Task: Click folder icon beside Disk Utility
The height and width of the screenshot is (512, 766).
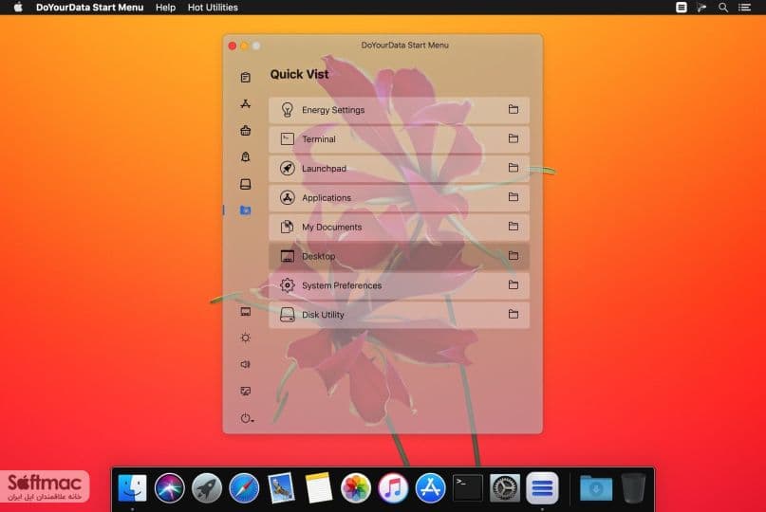Action: pos(513,315)
